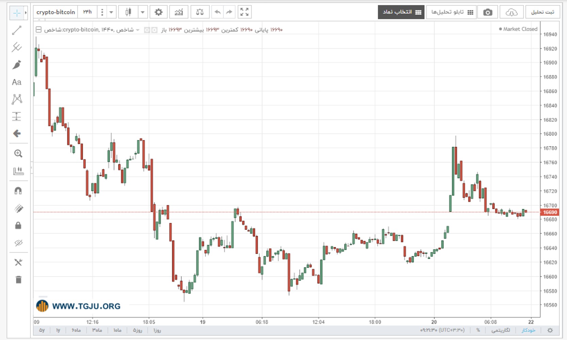Undo the last chart action

click(x=217, y=12)
